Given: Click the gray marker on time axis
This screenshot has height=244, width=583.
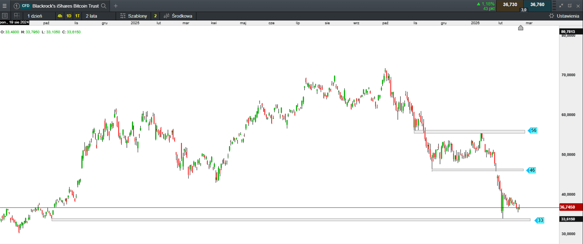Looking at the screenshot, I should 521,28.
